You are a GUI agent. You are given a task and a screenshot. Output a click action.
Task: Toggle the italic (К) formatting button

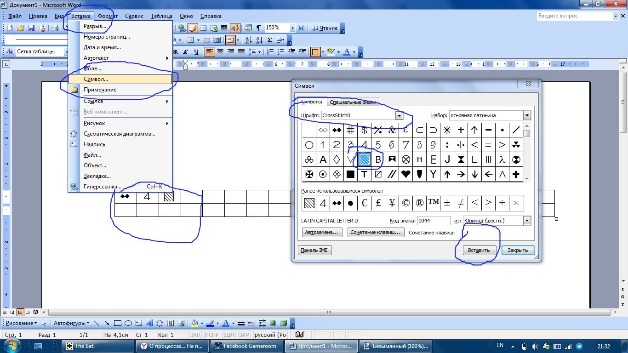point(186,52)
